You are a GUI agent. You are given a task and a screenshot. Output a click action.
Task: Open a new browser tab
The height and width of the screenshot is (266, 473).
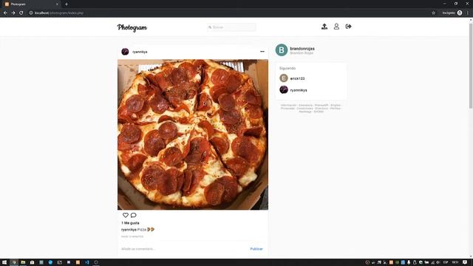(67, 4)
